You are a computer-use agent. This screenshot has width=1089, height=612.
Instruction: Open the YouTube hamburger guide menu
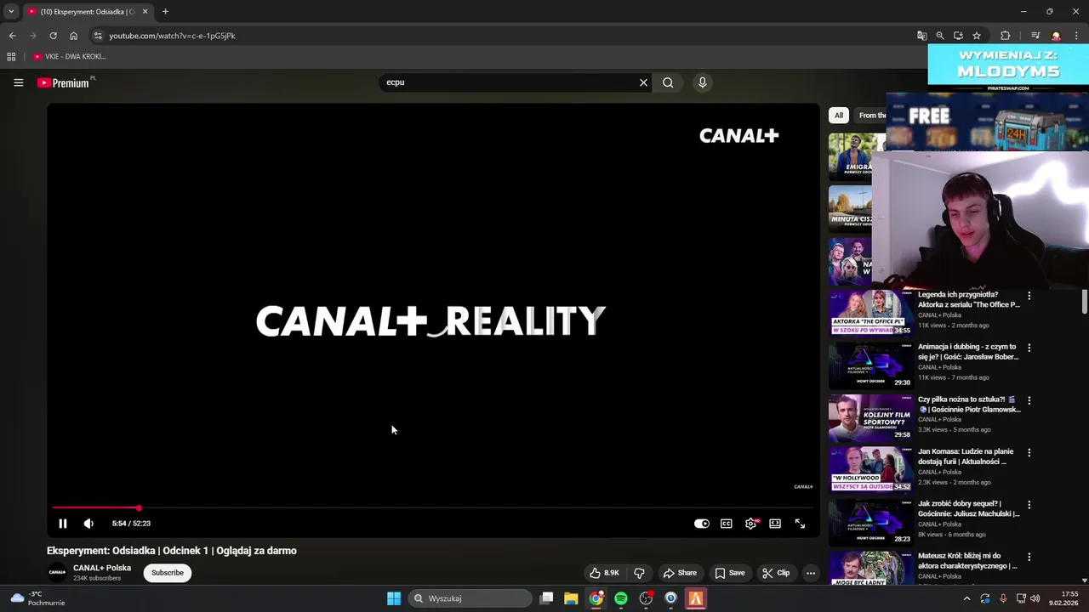(x=18, y=82)
